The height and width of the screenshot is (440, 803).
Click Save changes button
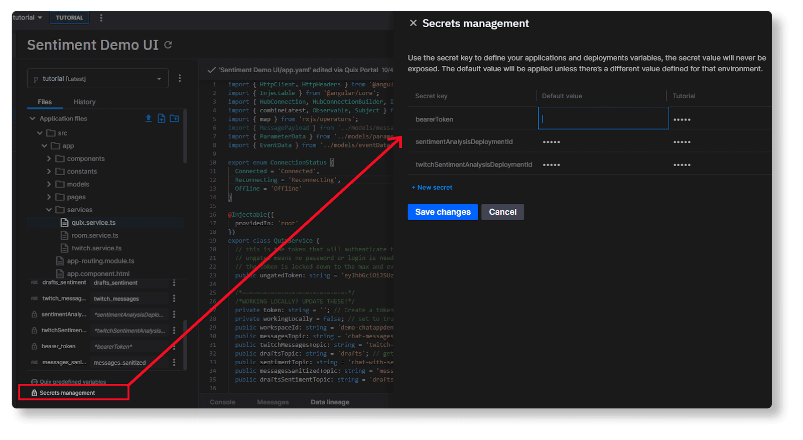443,212
